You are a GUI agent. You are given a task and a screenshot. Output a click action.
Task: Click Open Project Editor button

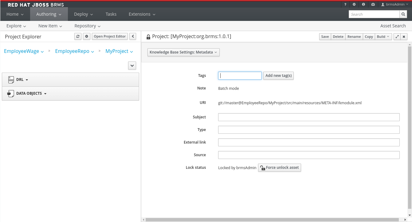coord(110,36)
